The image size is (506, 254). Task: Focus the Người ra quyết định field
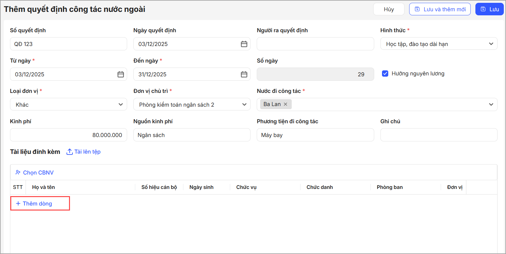pos(315,44)
